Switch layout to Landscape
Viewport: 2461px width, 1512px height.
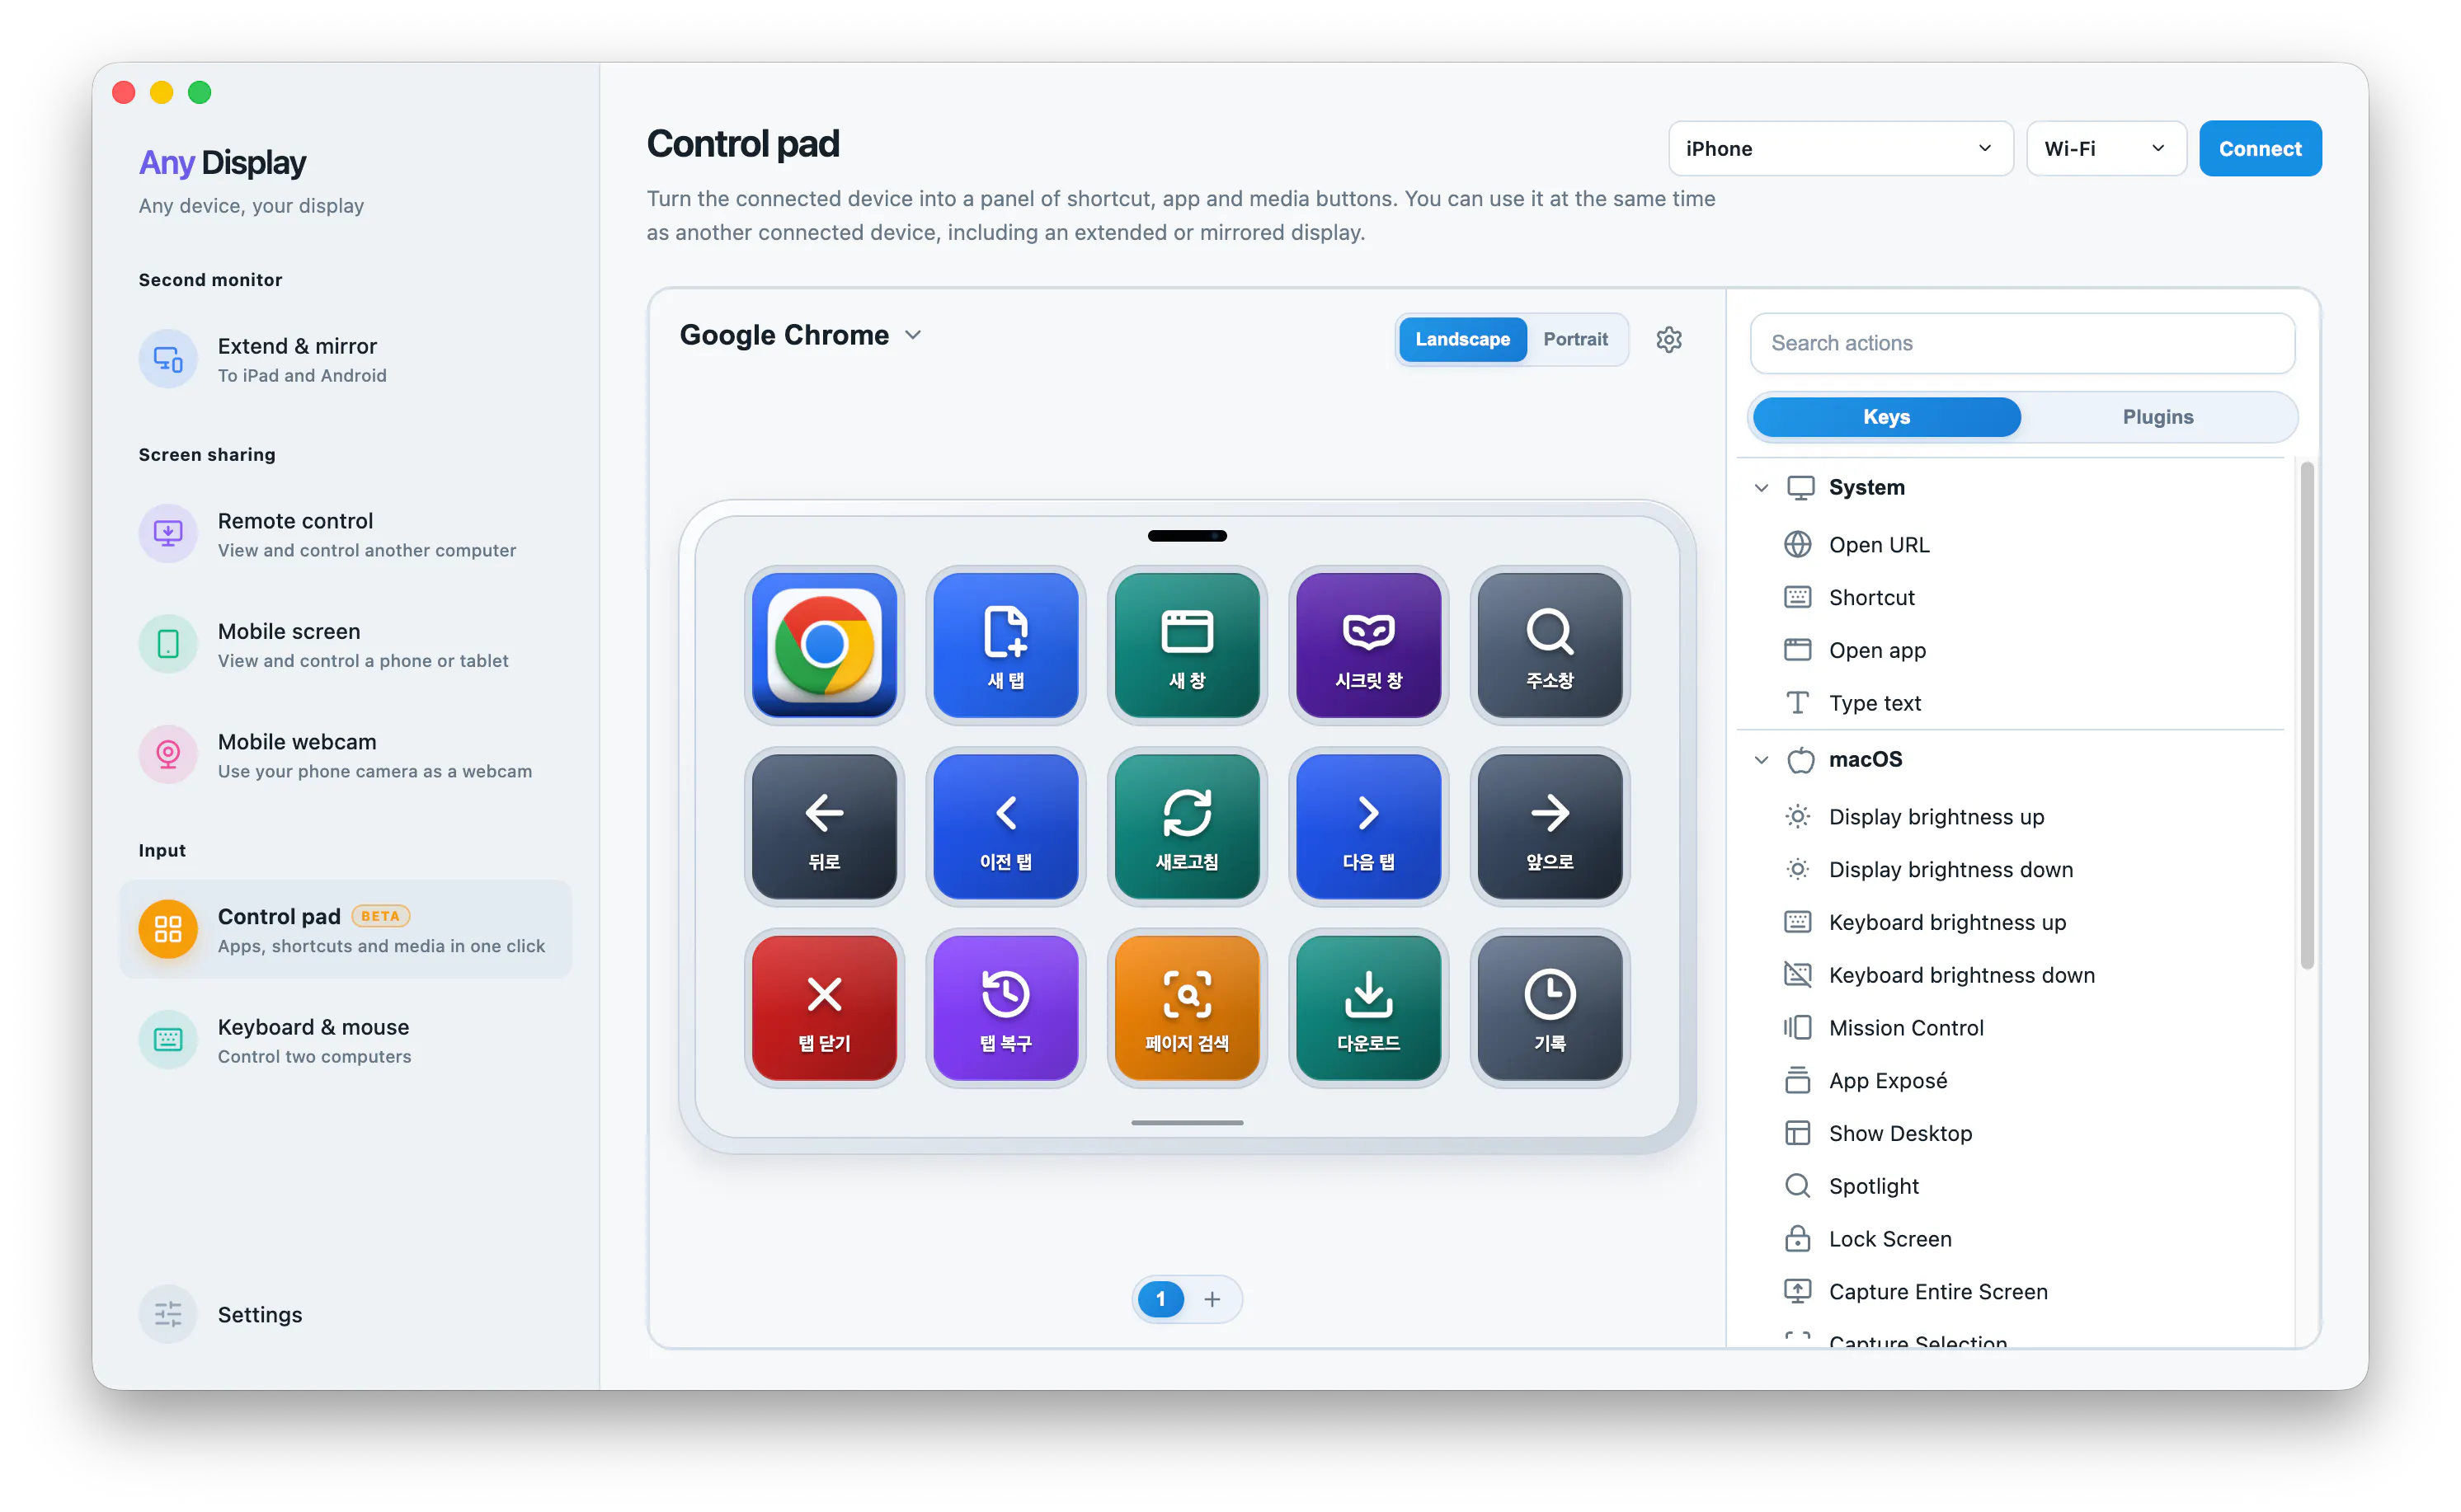click(1461, 339)
